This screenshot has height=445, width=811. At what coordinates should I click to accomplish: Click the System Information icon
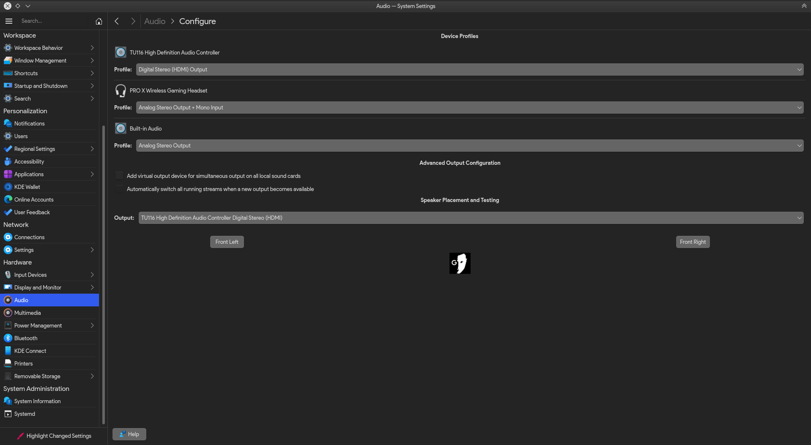pos(8,401)
